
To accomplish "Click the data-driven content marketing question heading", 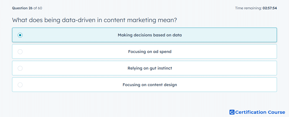I will point(94,20).
